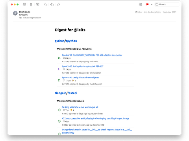Open the python/cpython repository link

point(66,41)
